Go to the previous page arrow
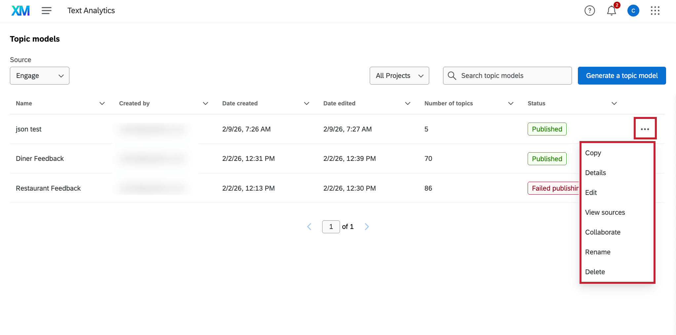Image resolution: width=676 pixels, height=335 pixels. tap(309, 227)
